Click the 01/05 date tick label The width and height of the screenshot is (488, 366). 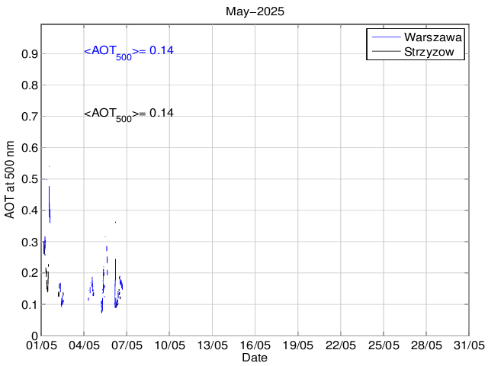pos(41,345)
